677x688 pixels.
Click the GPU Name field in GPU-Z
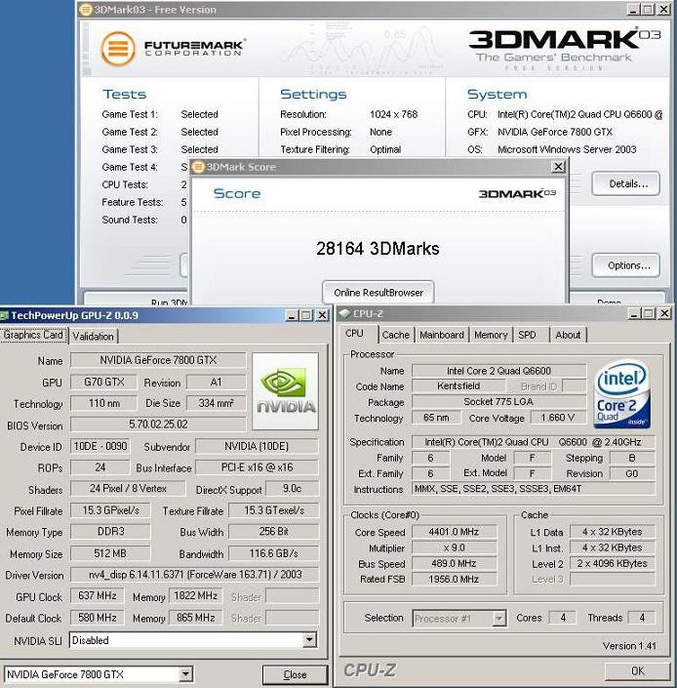point(158,360)
